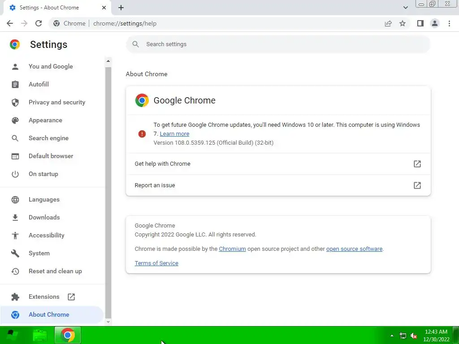Close the Settings - About Chrome tab

(x=104, y=8)
